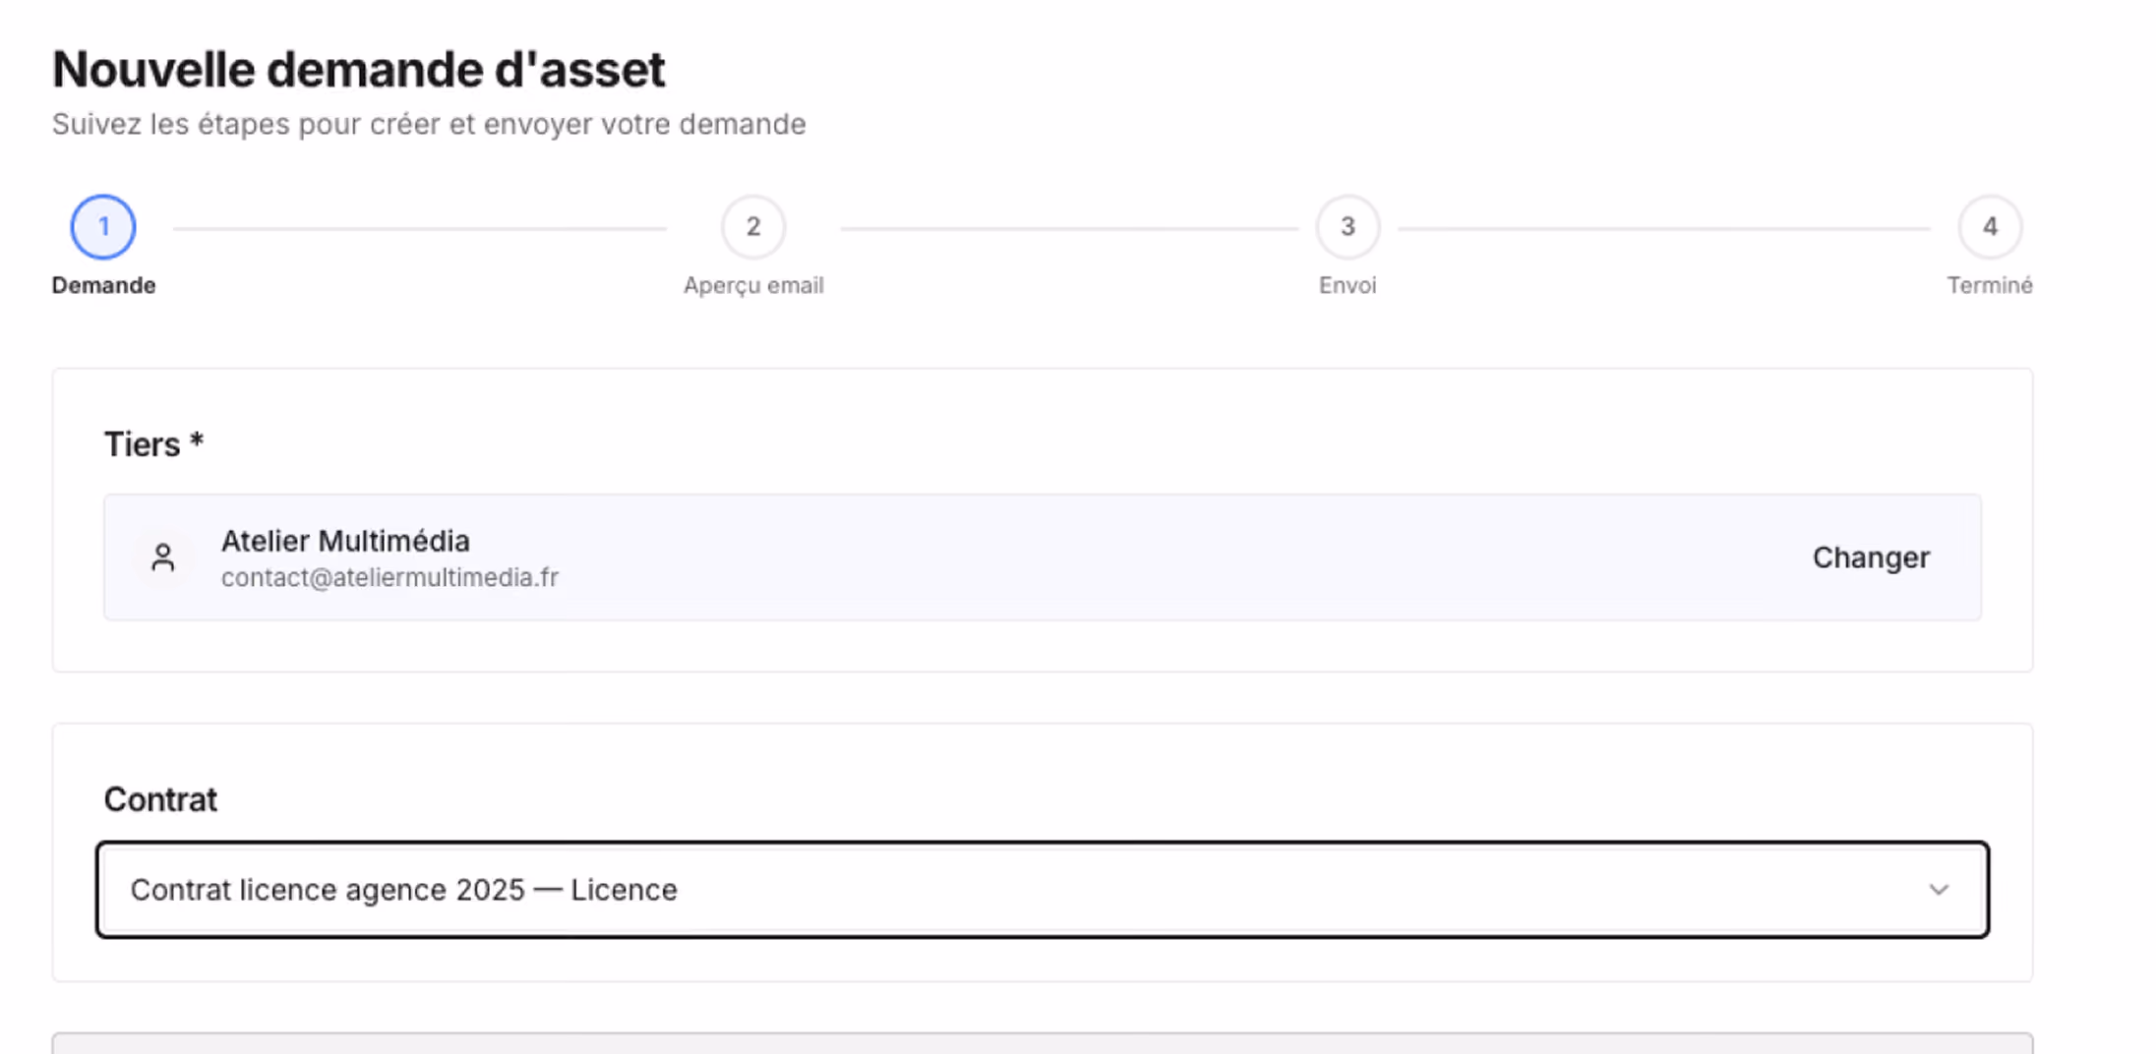Image resolution: width=2156 pixels, height=1054 pixels.
Task: Go to step 4 Terminé
Action: coord(1990,227)
